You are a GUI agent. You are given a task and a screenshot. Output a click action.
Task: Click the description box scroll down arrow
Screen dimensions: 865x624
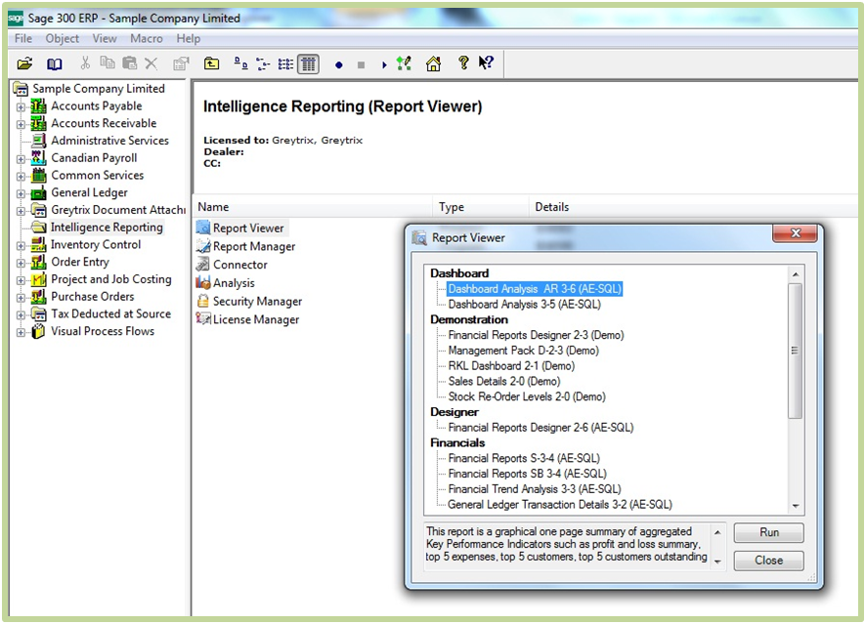click(717, 562)
